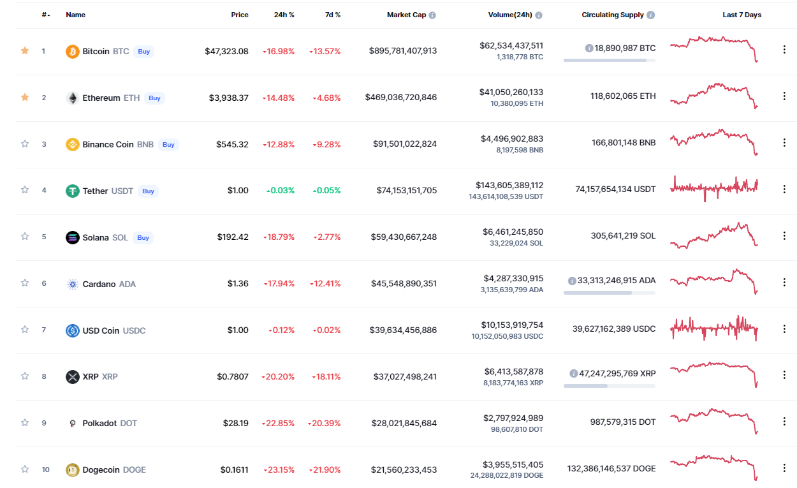Click info icon beside Cardano circulating supply
The width and height of the screenshot is (797, 488).
click(573, 280)
